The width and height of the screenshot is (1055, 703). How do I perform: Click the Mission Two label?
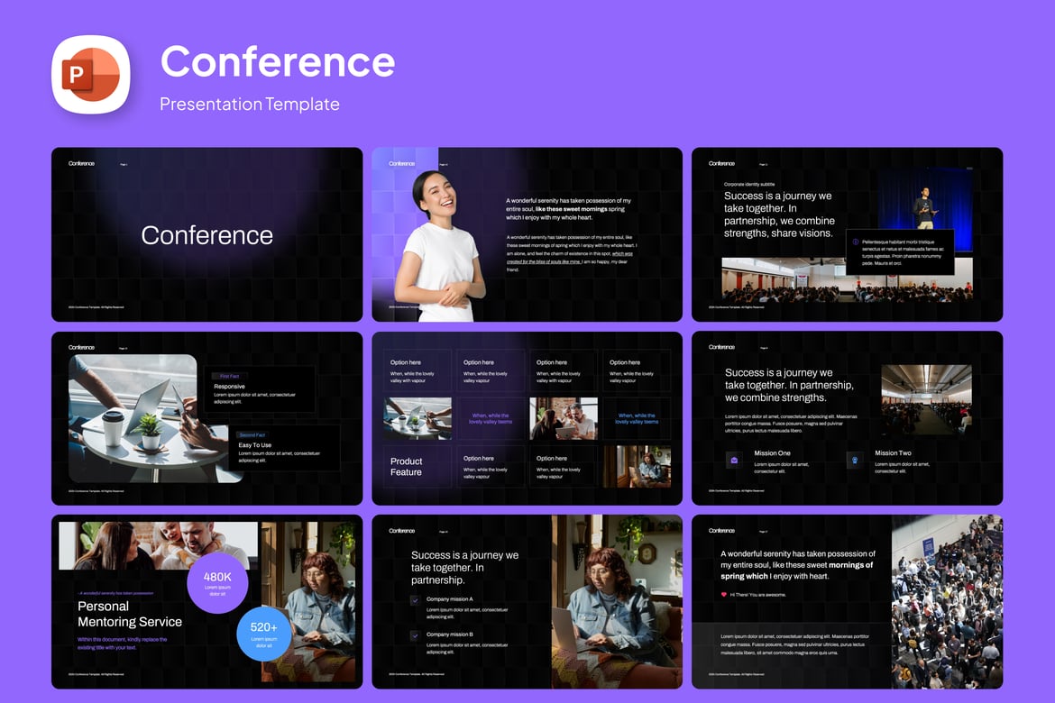click(893, 453)
